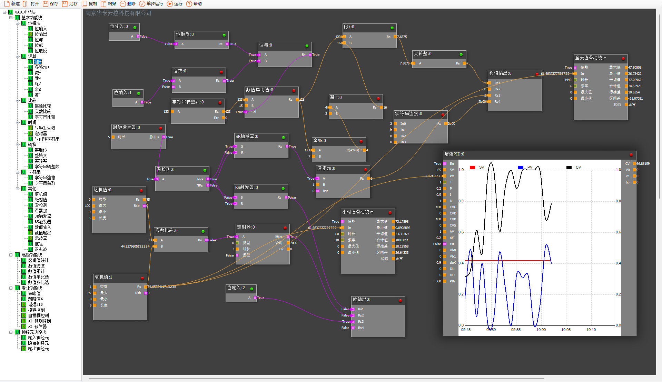Image resolution: width=662 pixels, height=382 pixels.
Task: Click the 另存 (Save As) icon
Action: coord(65,4)
